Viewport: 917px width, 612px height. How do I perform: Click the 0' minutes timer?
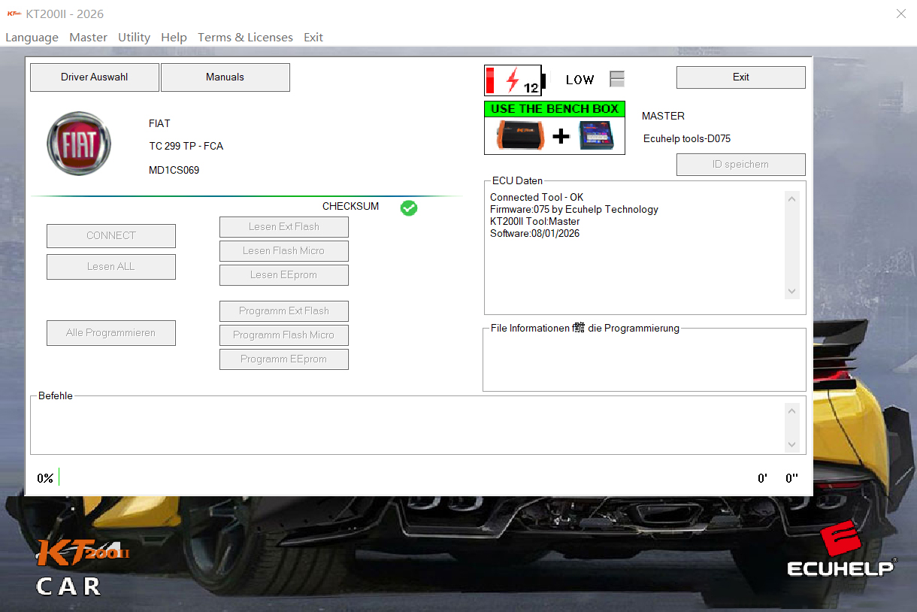point(762,478)
